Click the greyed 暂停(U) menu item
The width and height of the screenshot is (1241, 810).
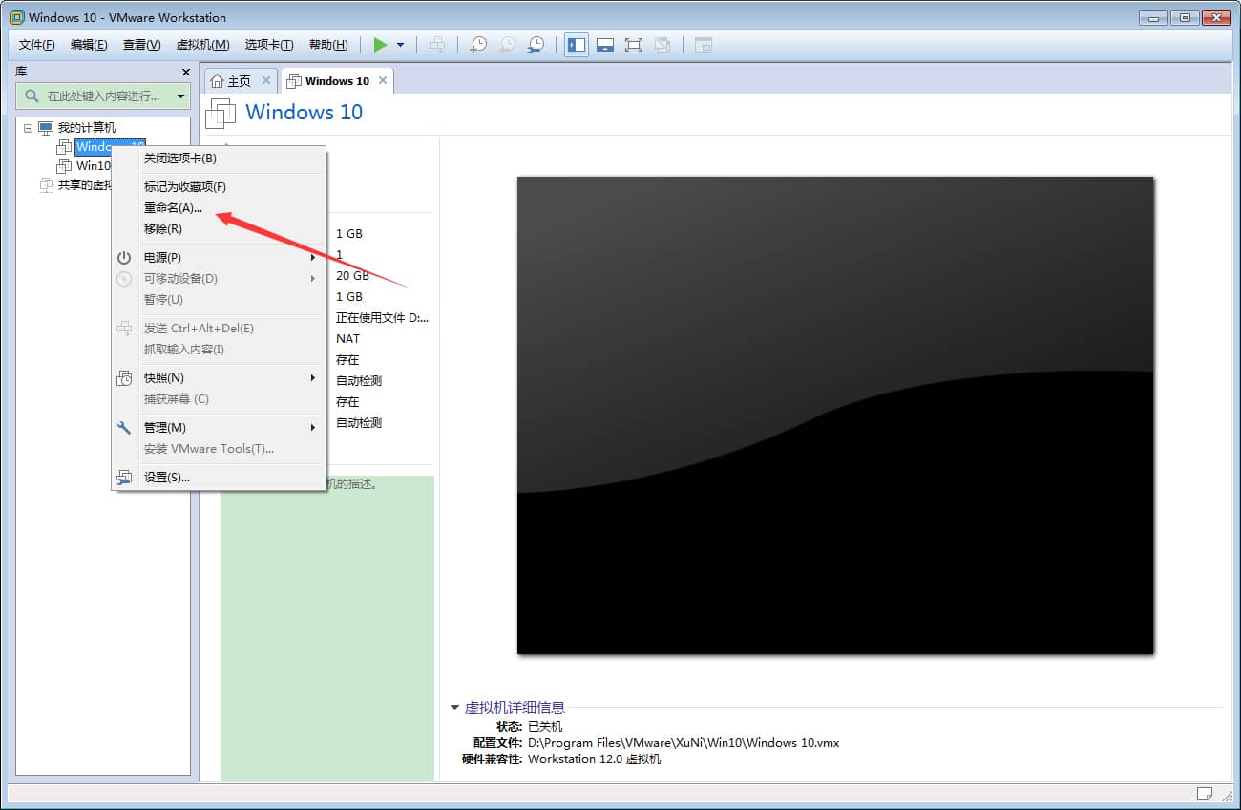coord(220,300)
